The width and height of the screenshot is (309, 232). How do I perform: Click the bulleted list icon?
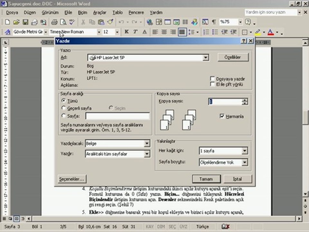click(x=215, y=32)
